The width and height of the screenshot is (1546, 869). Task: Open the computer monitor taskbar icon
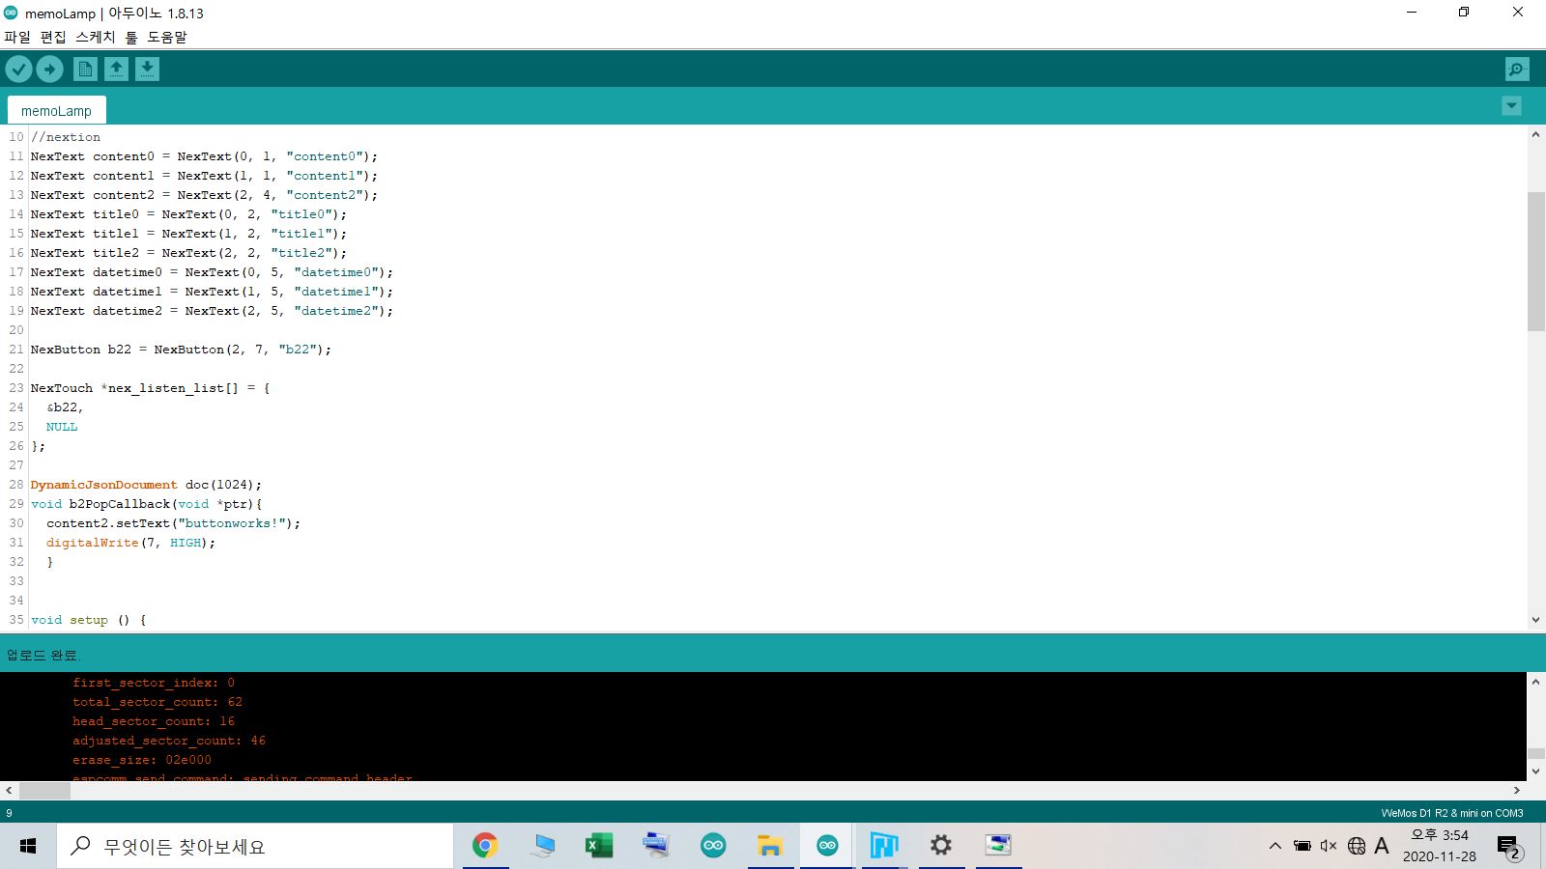(542, 846)
